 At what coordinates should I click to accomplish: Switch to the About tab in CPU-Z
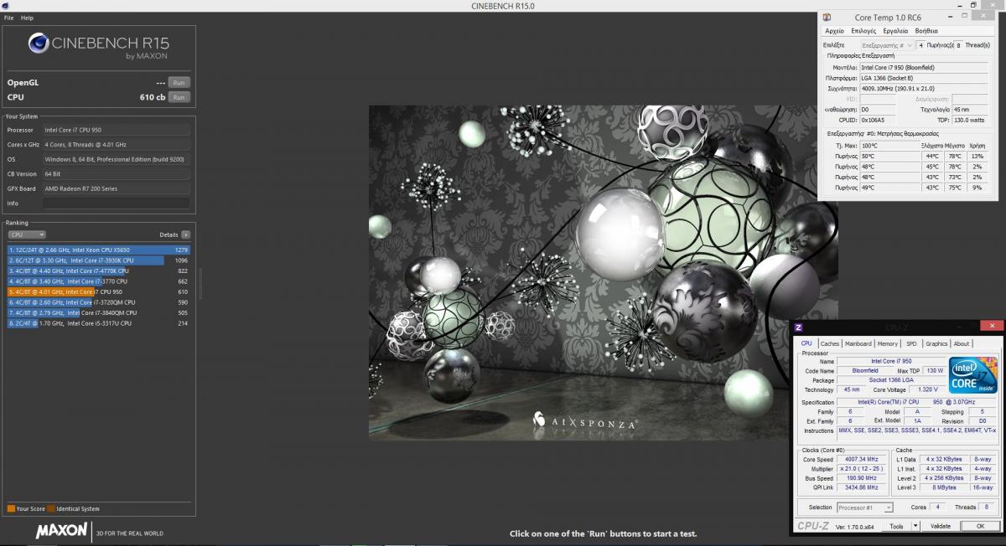point(962,343)
